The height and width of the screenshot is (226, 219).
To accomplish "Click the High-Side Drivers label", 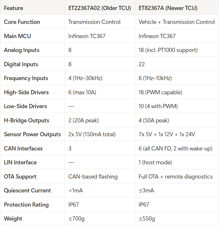I will click(26, 92).
